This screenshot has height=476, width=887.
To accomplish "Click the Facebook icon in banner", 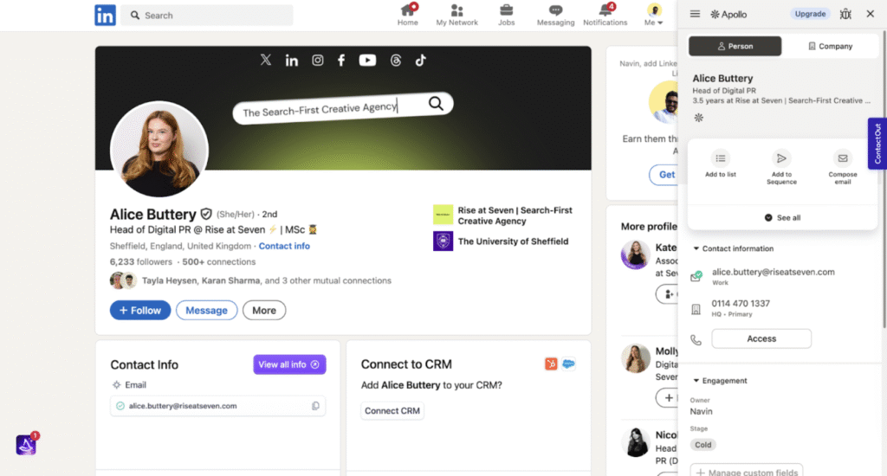I will coord(341,60).
